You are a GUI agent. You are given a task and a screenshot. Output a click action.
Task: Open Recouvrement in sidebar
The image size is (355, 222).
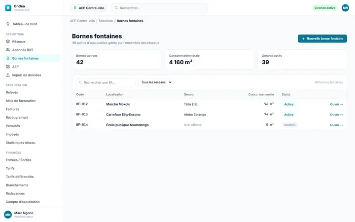[17, 117]
